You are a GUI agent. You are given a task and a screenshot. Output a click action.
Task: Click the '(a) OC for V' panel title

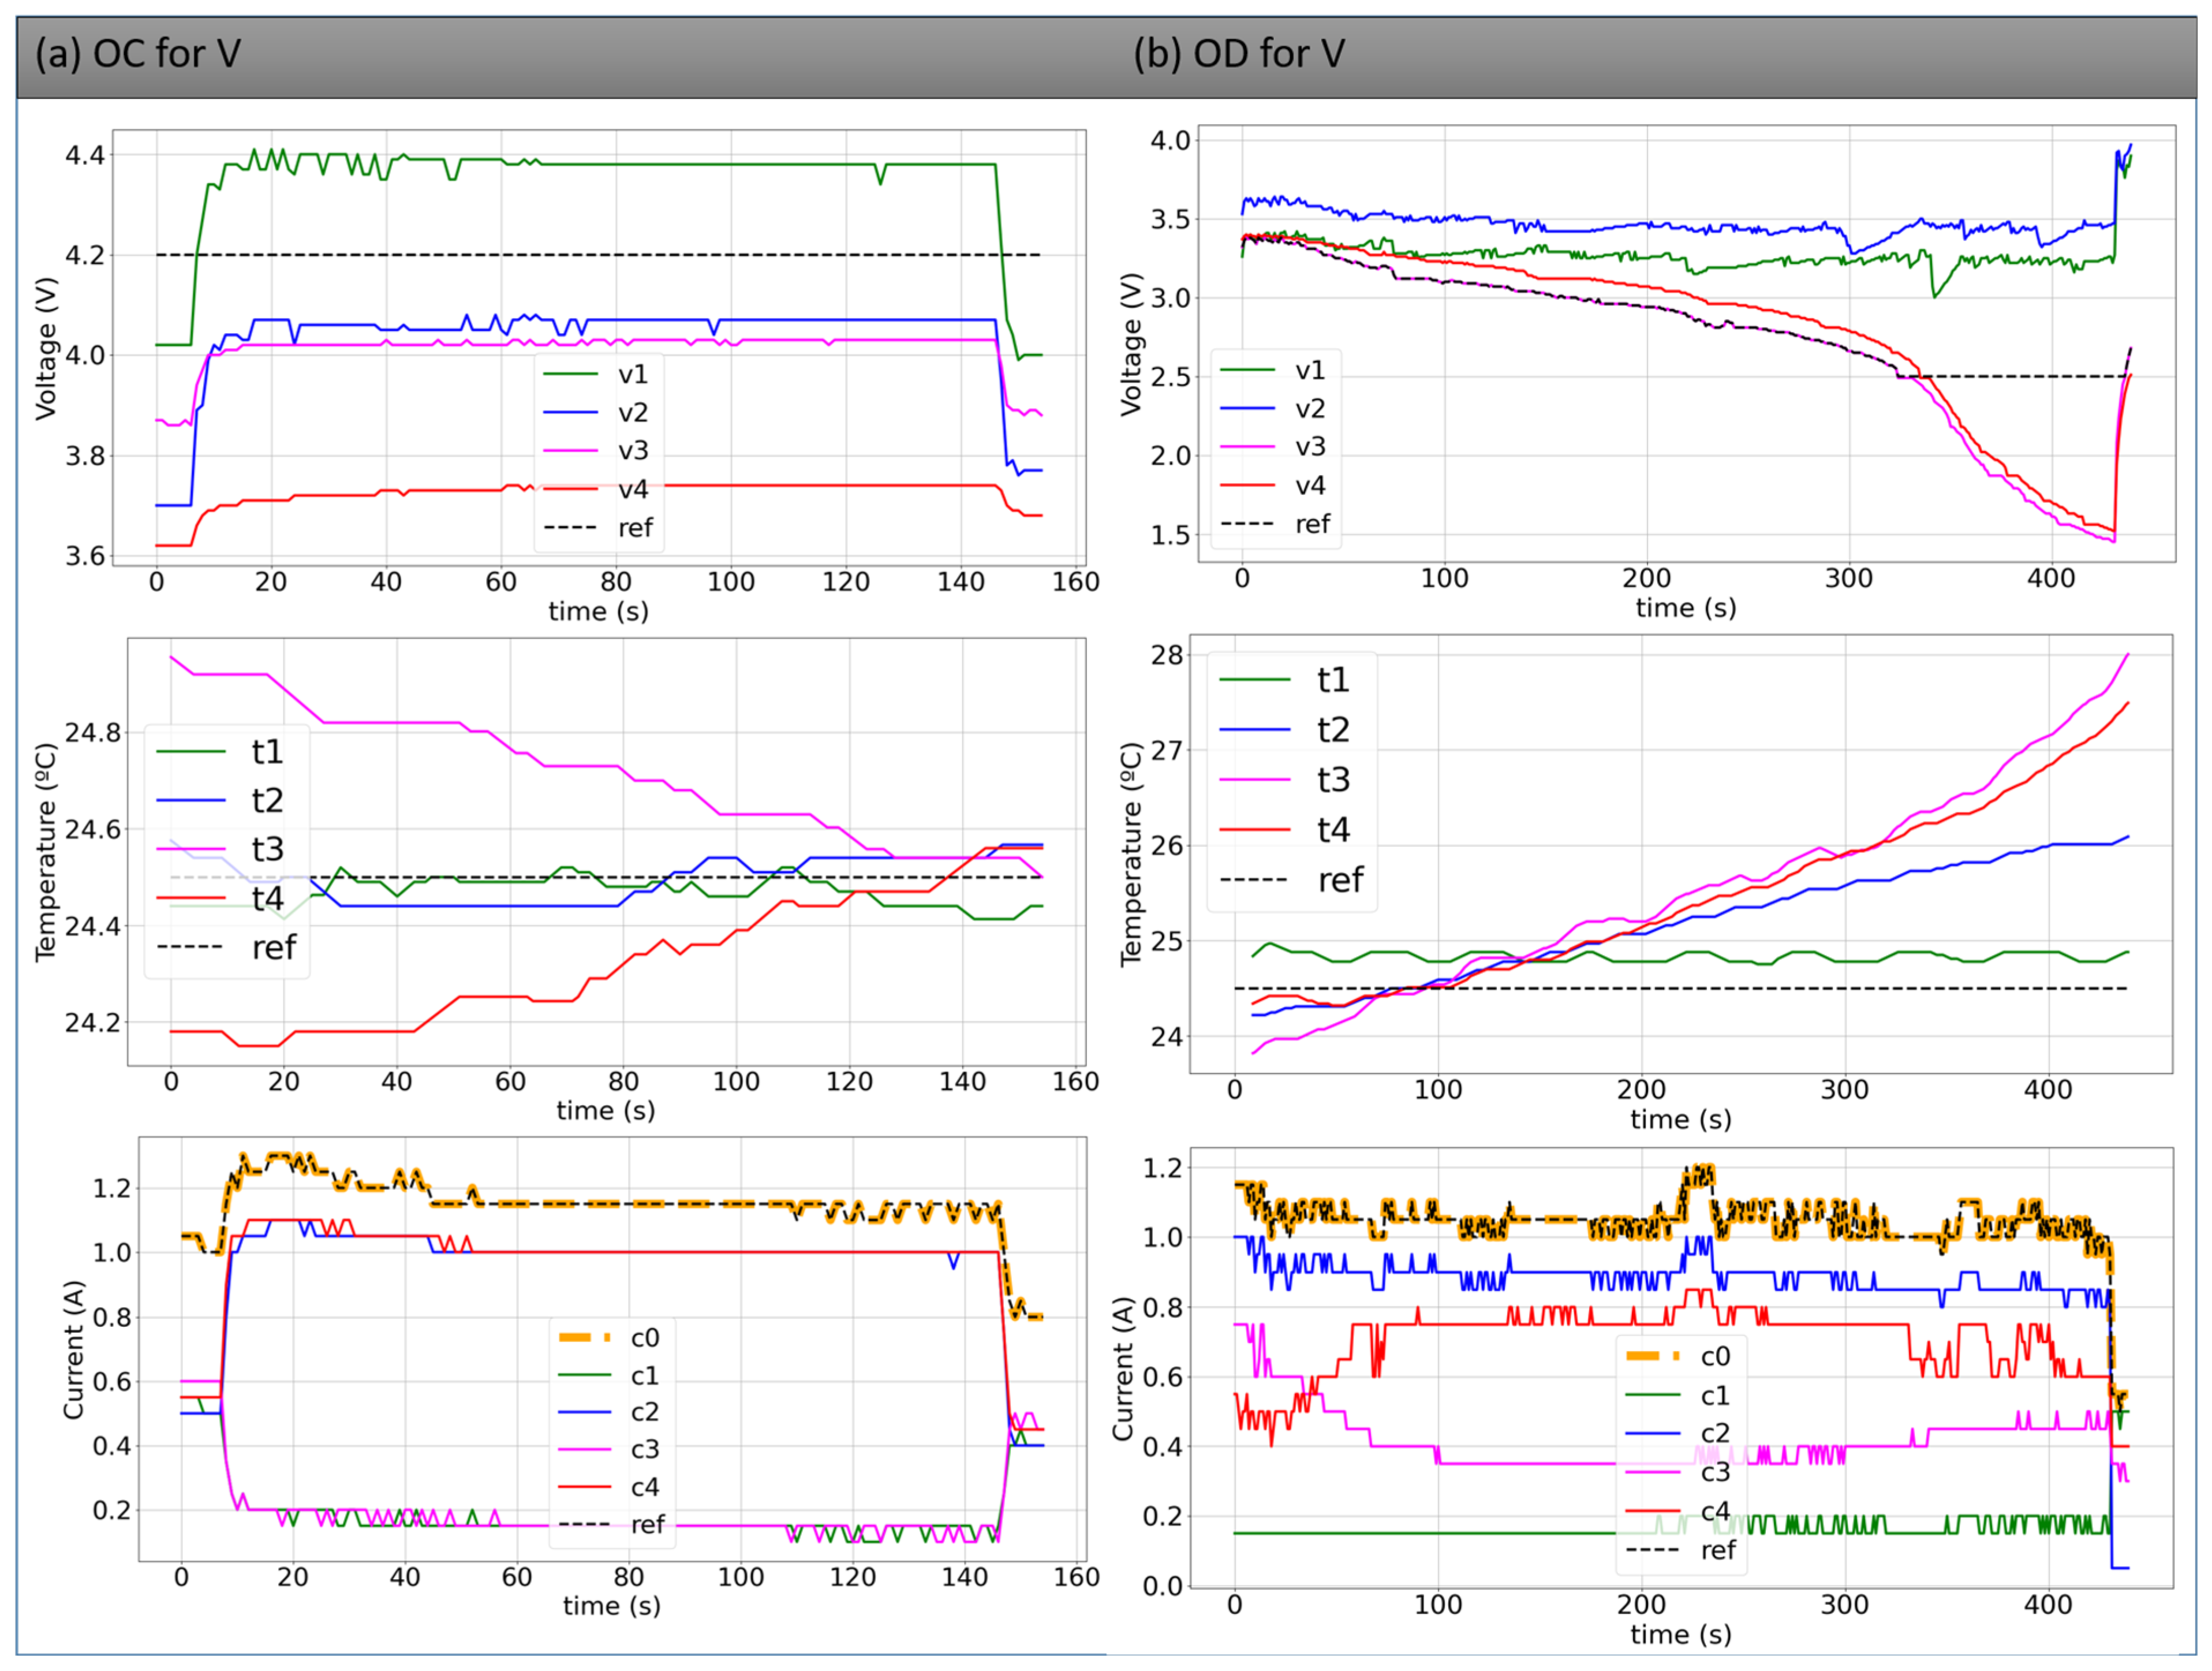coord(138,54)
